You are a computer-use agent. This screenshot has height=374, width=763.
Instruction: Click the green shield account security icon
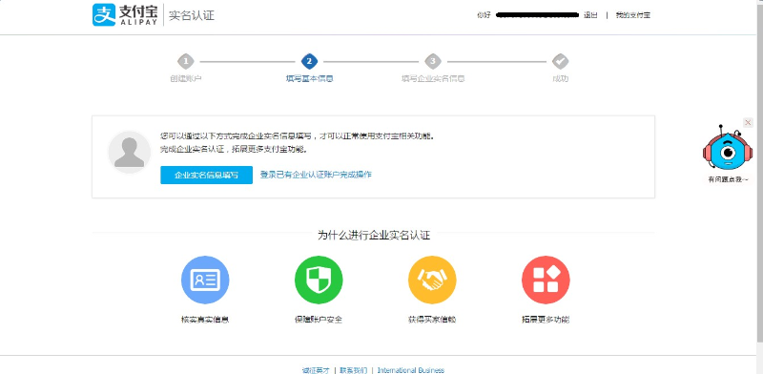pos(319,280)
